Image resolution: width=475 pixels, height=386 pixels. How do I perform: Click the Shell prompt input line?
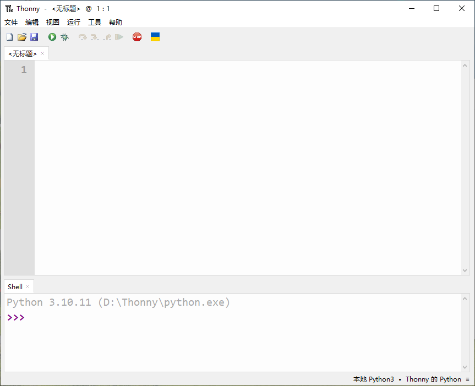233,318
